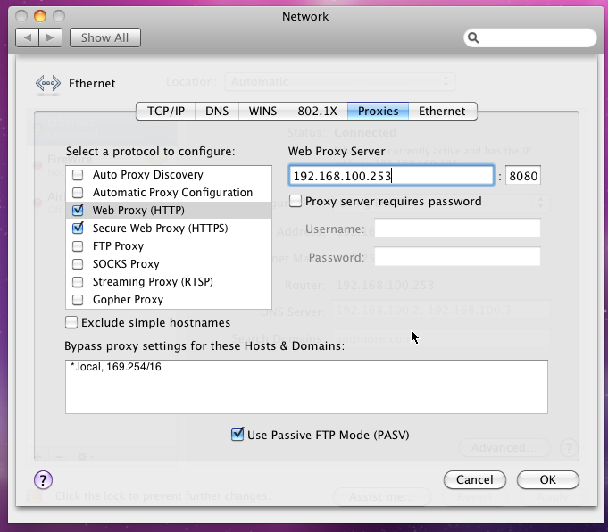Select the 802.1X tab

[x=317, y=112]
